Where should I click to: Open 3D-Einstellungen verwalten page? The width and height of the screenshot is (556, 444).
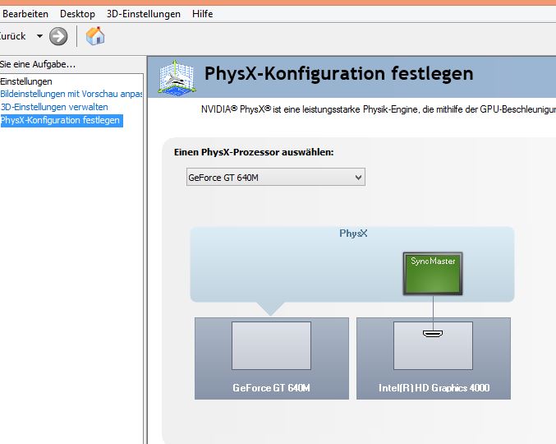point(54,107)
